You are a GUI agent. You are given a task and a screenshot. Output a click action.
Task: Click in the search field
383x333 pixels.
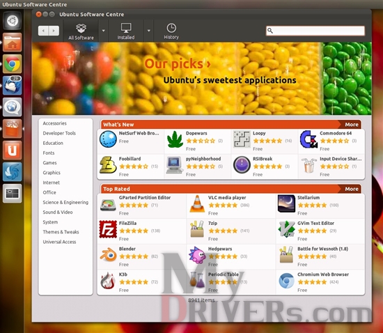[315, 31]
